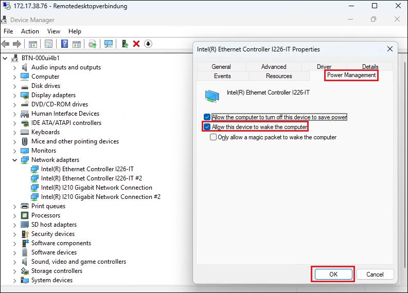Click the blue question mark Help icon
Viewport: 408px width, 293px height.
[64, 44]
